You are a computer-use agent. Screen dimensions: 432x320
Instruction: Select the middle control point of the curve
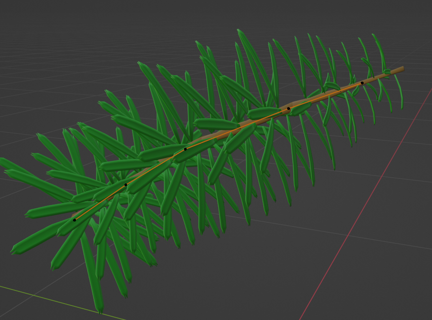pyautogui.click(x=186, y=149)
